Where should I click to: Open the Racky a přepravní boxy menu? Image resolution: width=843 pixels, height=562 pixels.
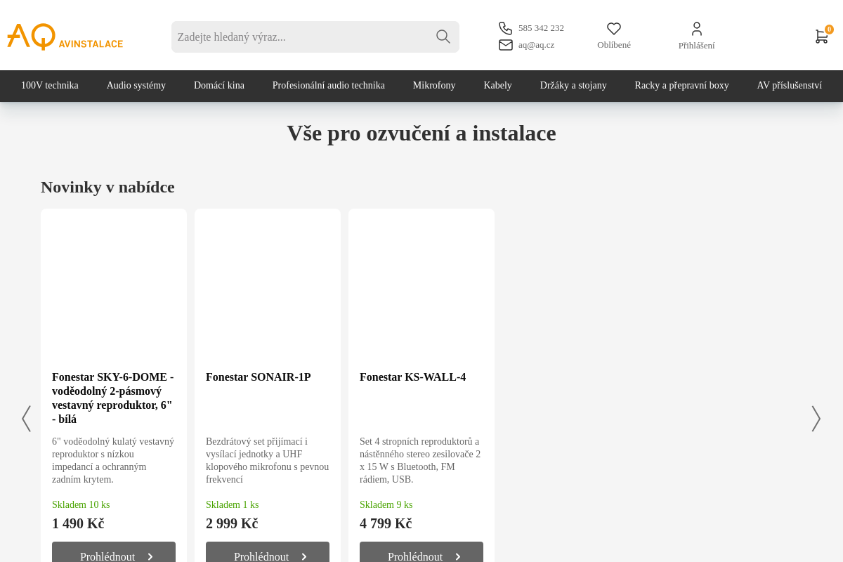[x=682, y=86]
